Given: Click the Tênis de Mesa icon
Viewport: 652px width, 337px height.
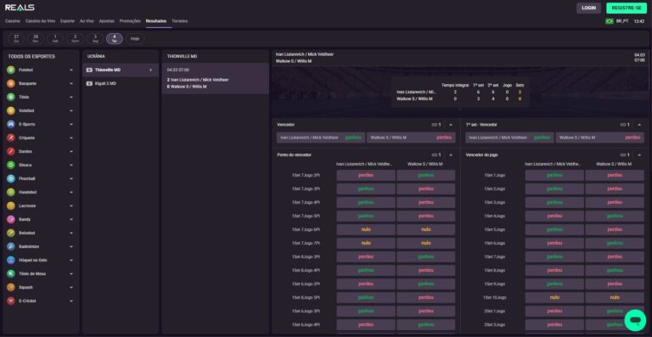Looking at the screenshot, I should 11,274.
